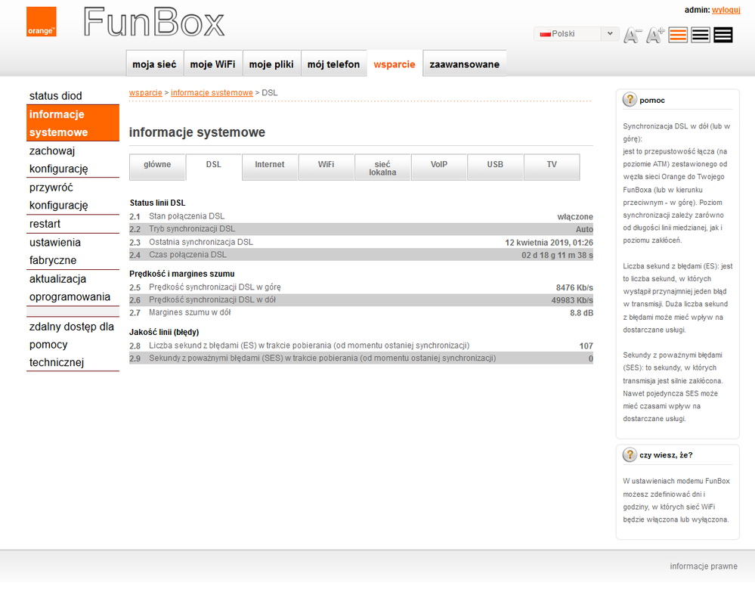
Task: Select the black-on-white contrast theme icon
Action: tap(701, 35)
